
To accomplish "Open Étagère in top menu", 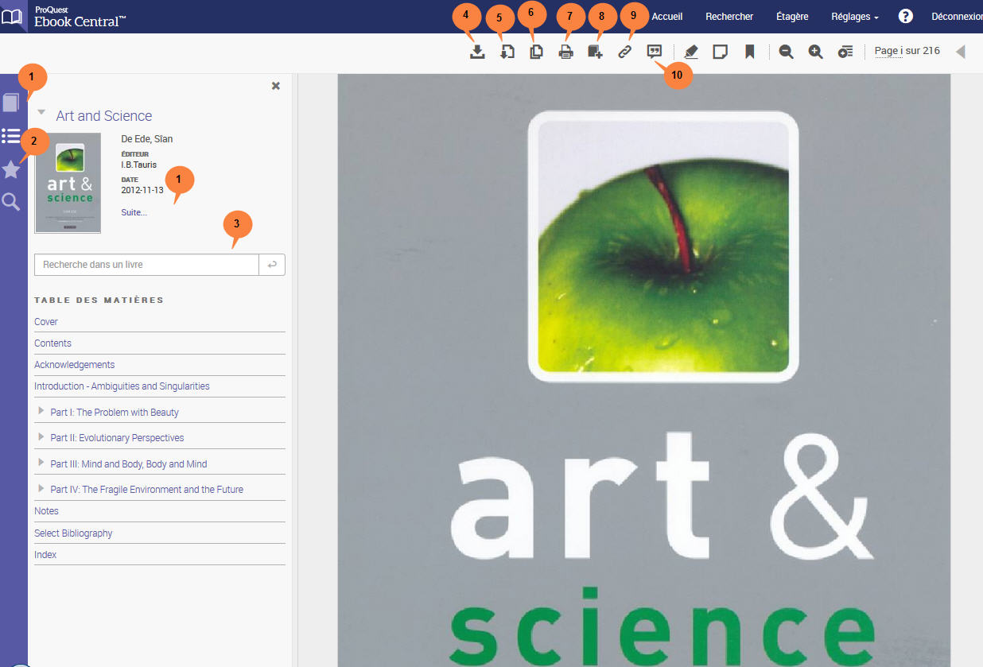I will tap(792, 17).
